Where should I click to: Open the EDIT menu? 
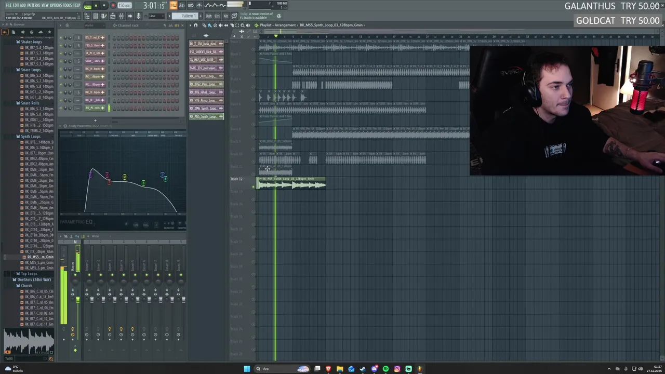pos(16,5)
